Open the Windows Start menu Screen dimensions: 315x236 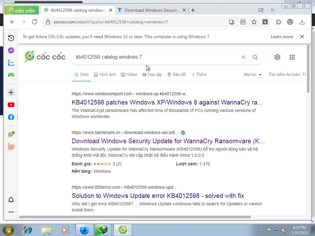(8, 230)
